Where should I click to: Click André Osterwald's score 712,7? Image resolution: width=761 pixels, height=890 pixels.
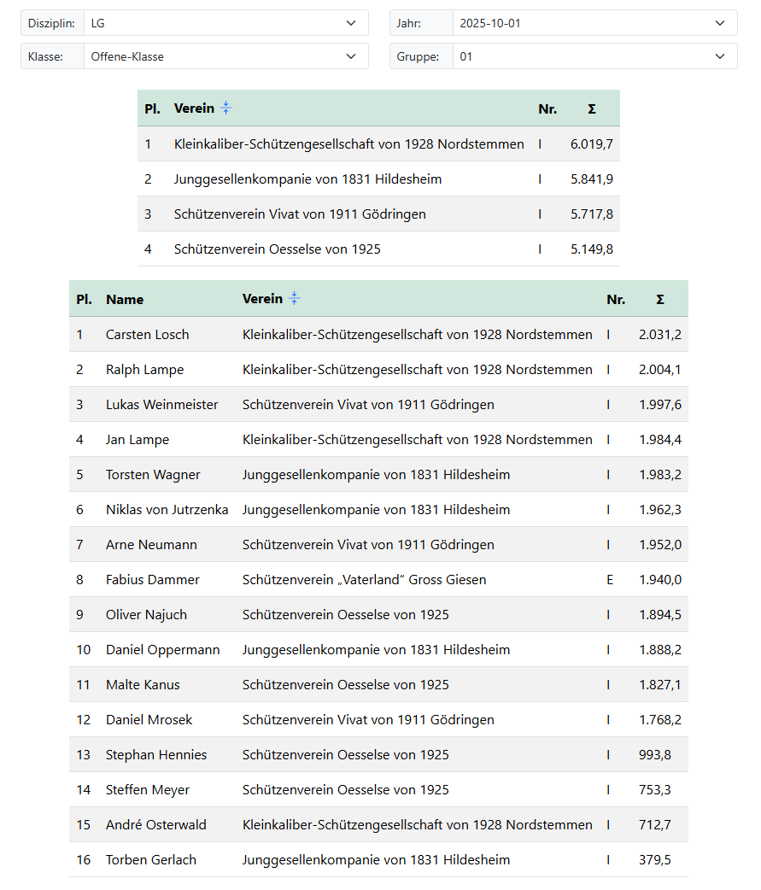click(654, 825)
